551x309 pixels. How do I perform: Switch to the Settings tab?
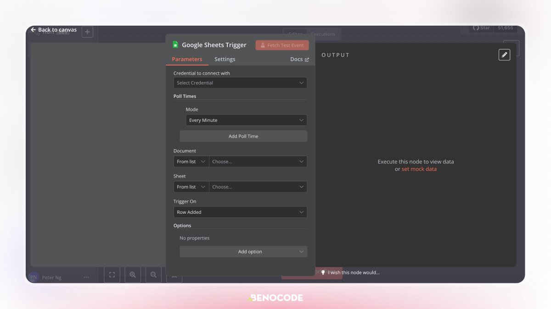tap(225, 59)
